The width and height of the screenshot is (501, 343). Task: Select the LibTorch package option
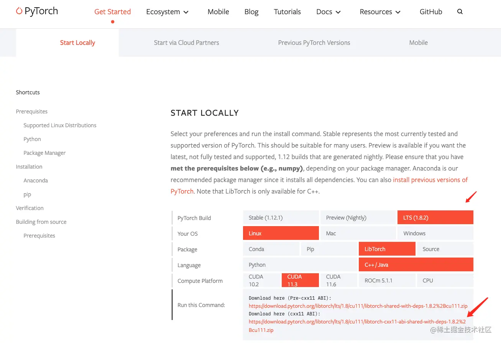[387, 249]
